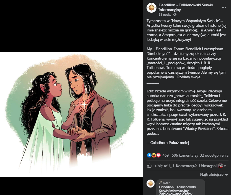Click the 'Komentarz' action button
This screenshot has height=195, width=231.
pyautogui.click(x=182, y=166)
